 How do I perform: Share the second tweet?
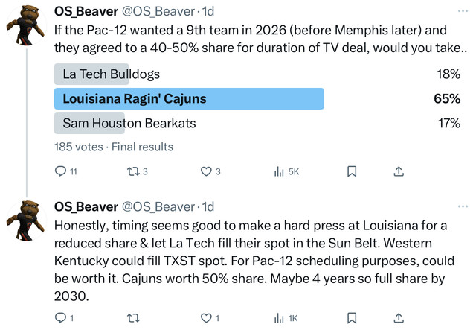(399, 318)
